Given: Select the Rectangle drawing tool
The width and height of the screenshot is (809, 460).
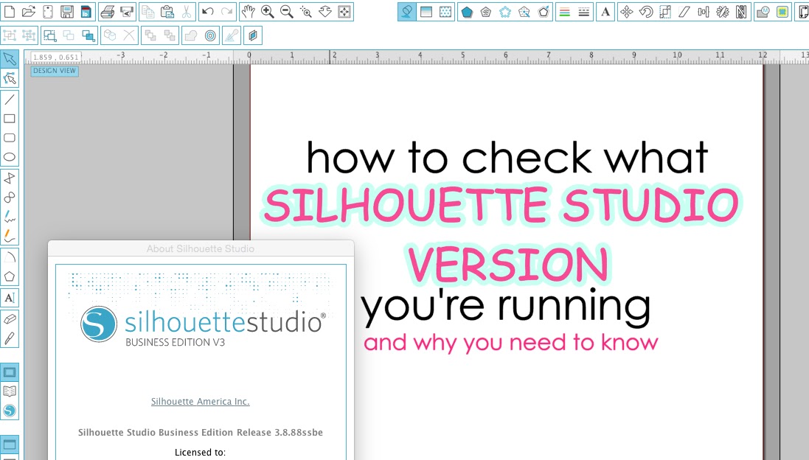Looking at the screenshot, I should tap(10, 119).
